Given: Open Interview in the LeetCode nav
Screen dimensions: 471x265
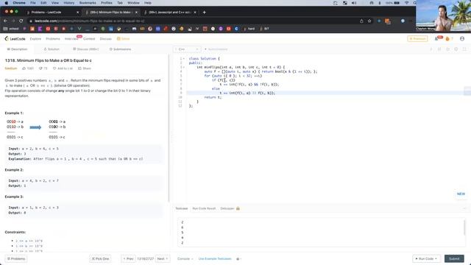Looking at the screenshot, I should coord(71,39).
